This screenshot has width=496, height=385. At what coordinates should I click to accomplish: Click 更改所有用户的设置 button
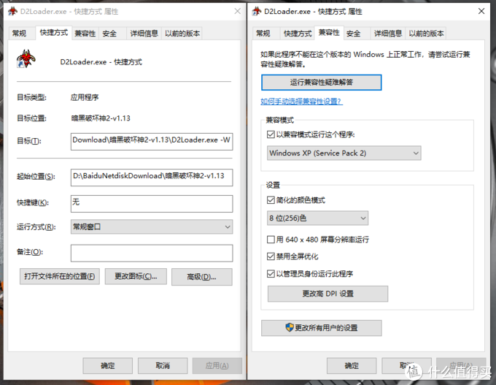(x=322, y=328)
